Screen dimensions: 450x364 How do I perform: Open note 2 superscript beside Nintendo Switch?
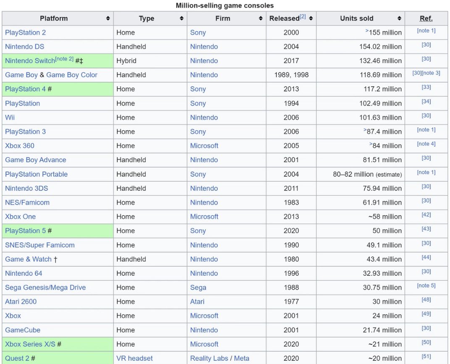pyautogui.click(x=64, y=59)
